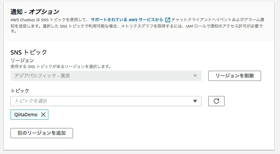Click the region dropdown arrow

click(x=195, y=76)
